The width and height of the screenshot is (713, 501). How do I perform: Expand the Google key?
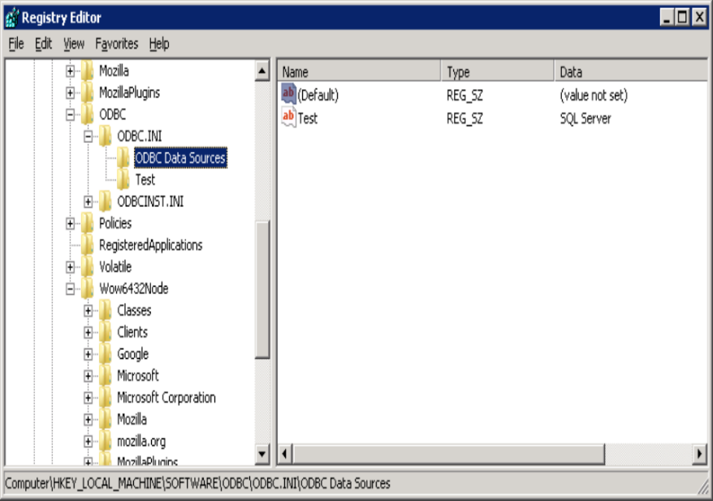pyautogui.click(x=89, y=355)
